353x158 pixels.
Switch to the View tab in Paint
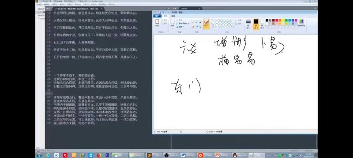coord(173,16)
